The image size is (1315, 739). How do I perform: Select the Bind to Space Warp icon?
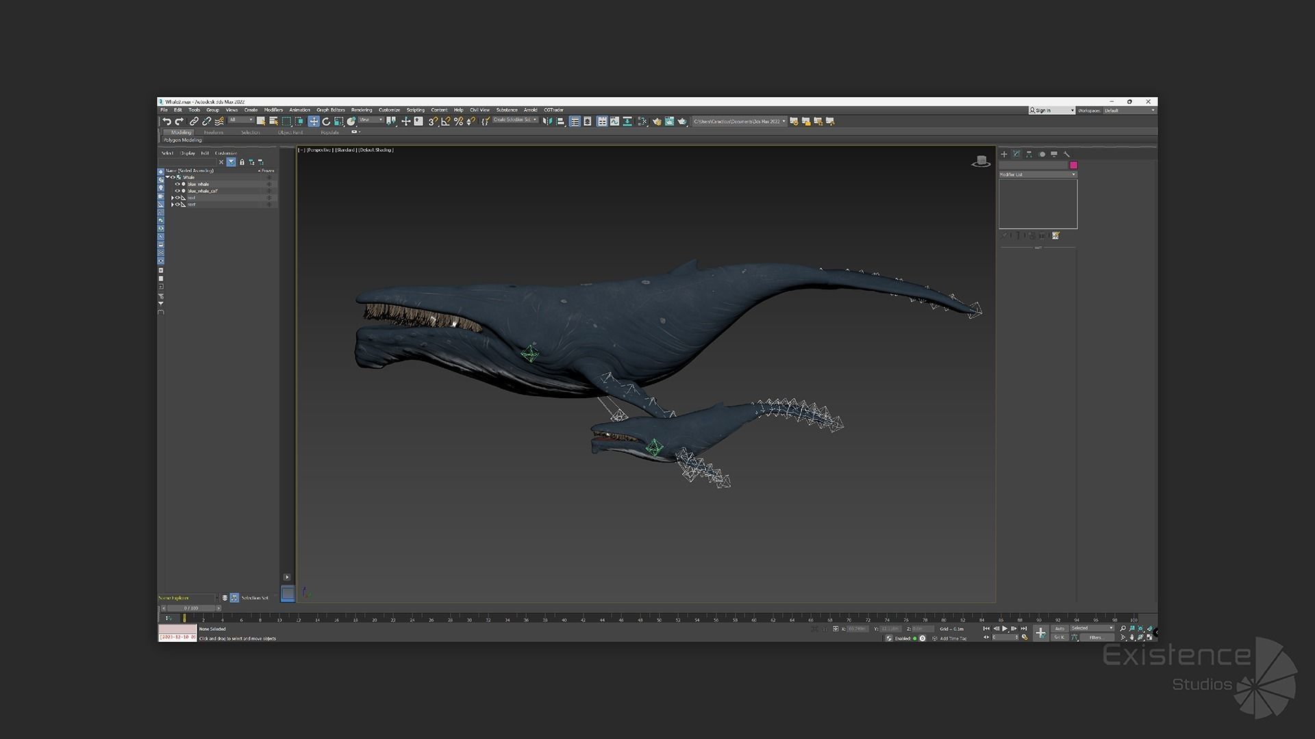[x=220, y=121]
